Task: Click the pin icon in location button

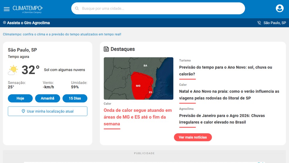Action: point(23,111)
